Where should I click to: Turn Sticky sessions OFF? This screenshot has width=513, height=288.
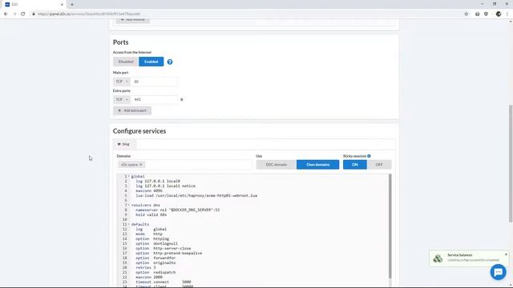(379, 165)
